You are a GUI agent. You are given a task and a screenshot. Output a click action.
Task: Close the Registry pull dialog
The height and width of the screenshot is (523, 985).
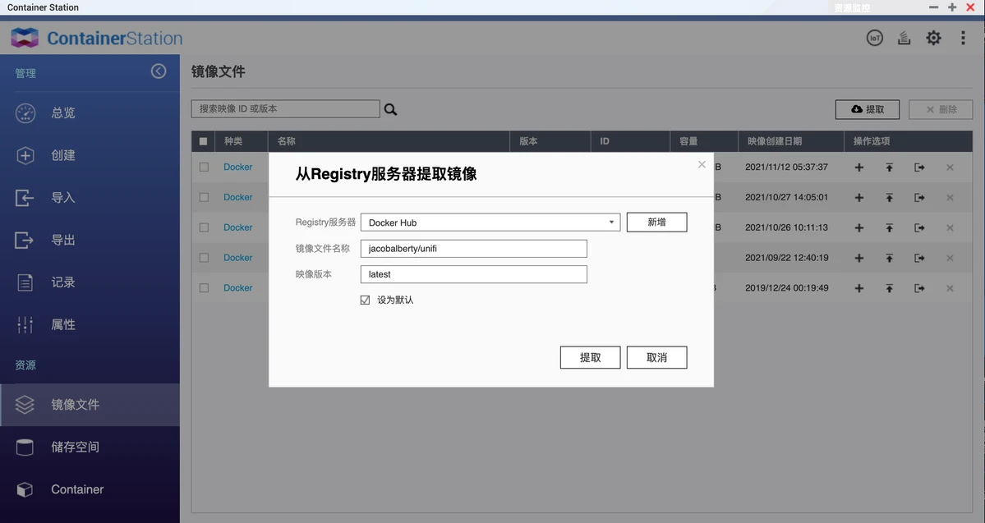coord(702,164)
